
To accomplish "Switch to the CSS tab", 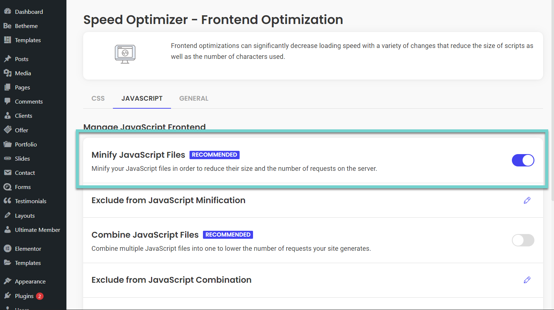I will click(98, 98).
